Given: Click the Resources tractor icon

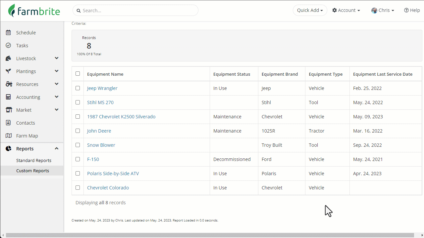Looking at the screenshot, I should point(9,84).
